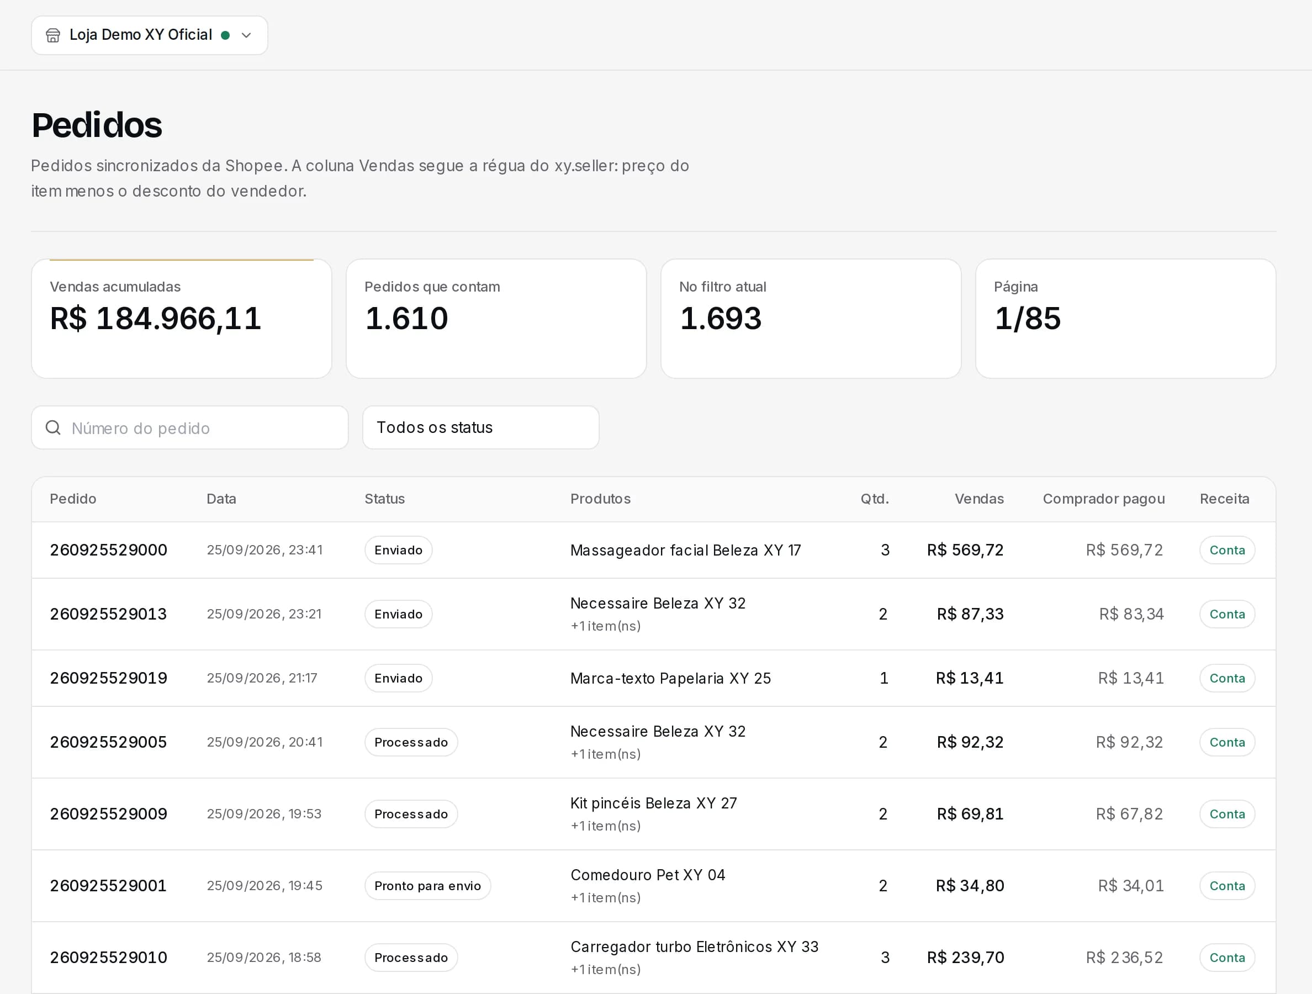Screen dimensions: 1312x994
Task: Click the Pedido column header
Action: [73, 499]
